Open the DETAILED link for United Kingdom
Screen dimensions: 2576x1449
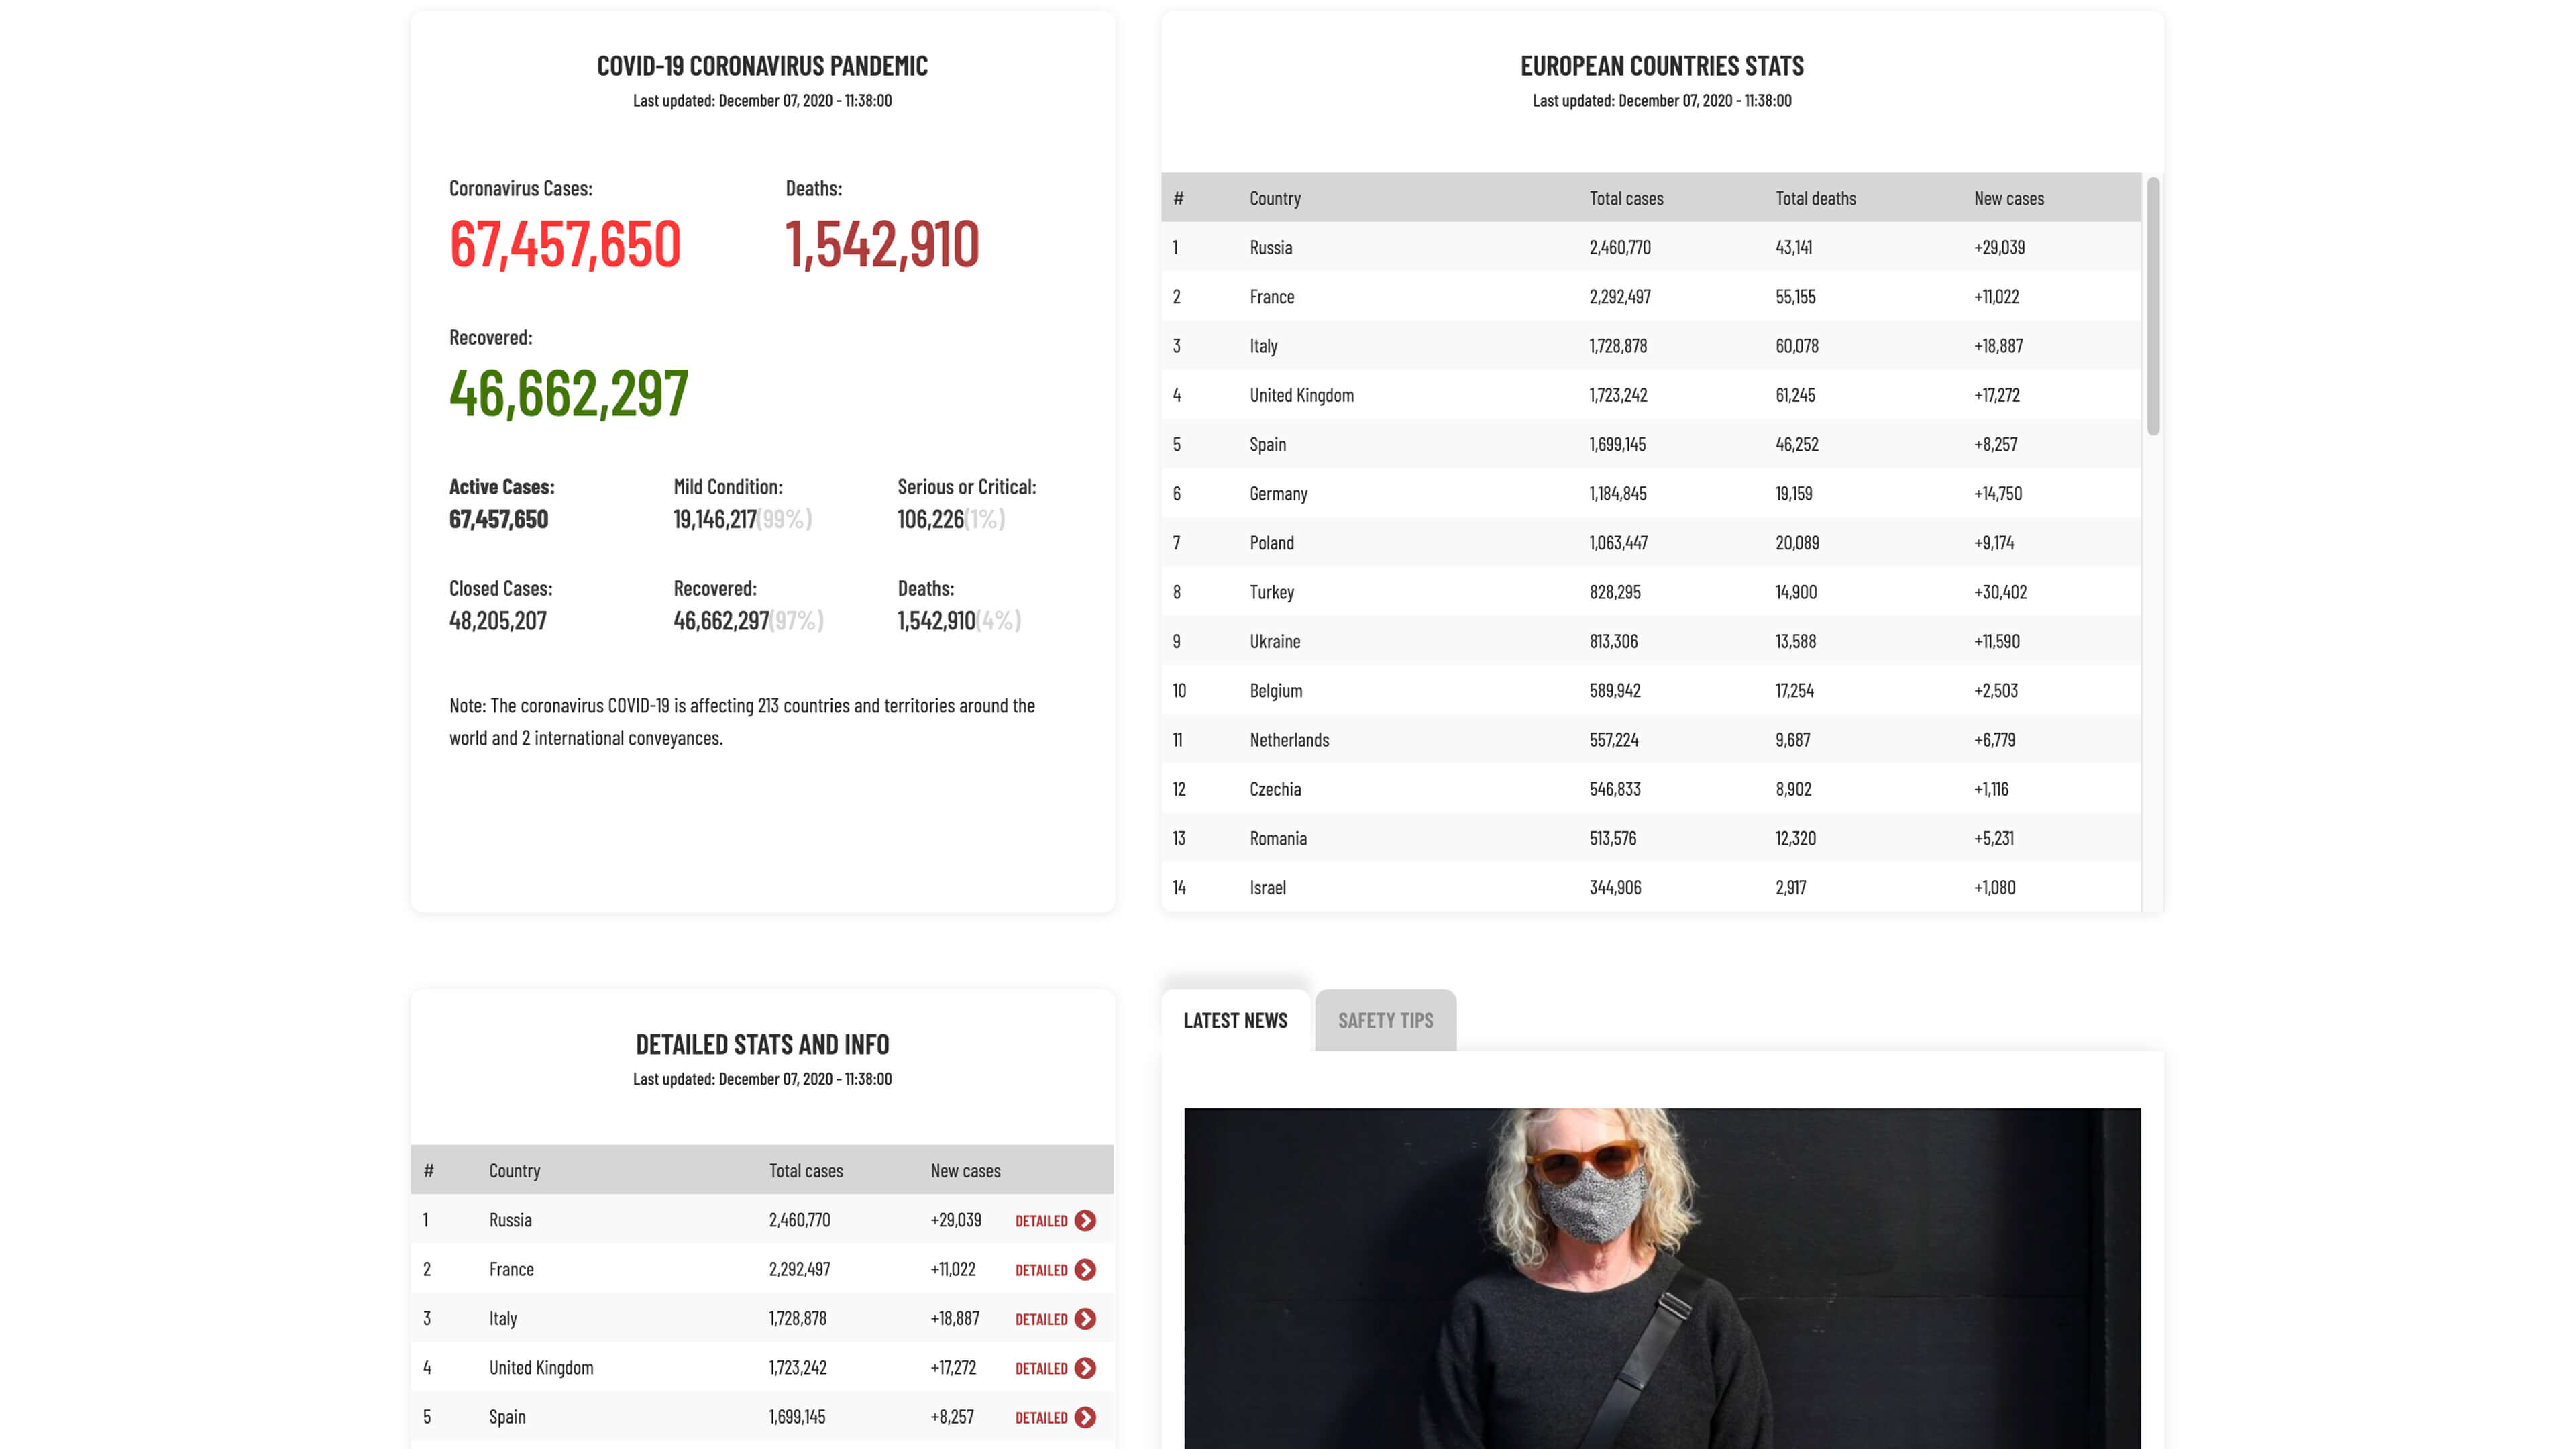1041,1368
